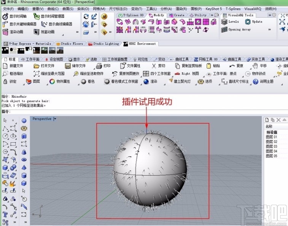Switch to the 曲线工具 tab
This screenshot has width=288, height=226.
(180, 59)
